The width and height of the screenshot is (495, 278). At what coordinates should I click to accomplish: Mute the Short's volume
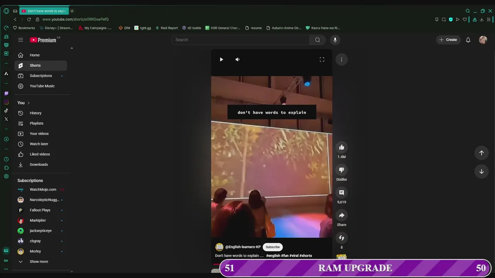point(237,59)
